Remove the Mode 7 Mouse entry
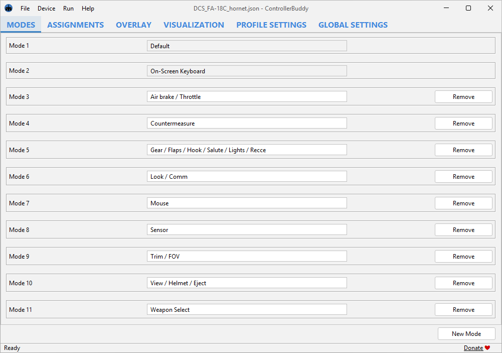 click(x=463, y=203)
